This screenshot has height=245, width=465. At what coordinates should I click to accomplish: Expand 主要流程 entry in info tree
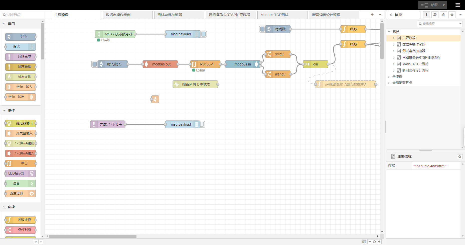(x=394, y=38)
